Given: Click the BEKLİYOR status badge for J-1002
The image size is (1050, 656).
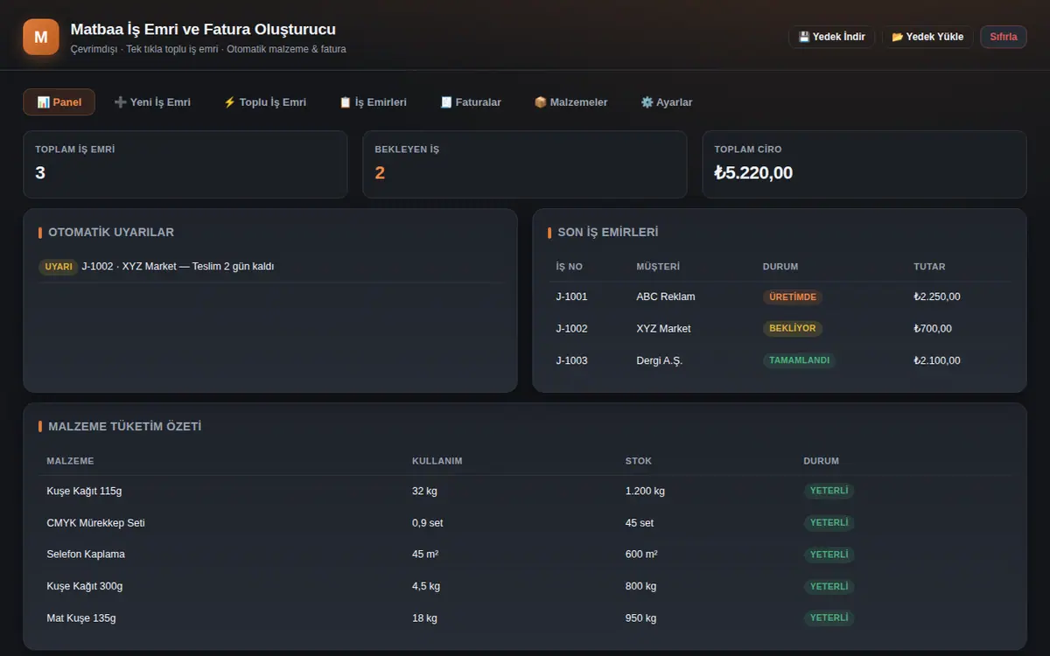Looking at the screenshot, I should (x=793, y=329).
